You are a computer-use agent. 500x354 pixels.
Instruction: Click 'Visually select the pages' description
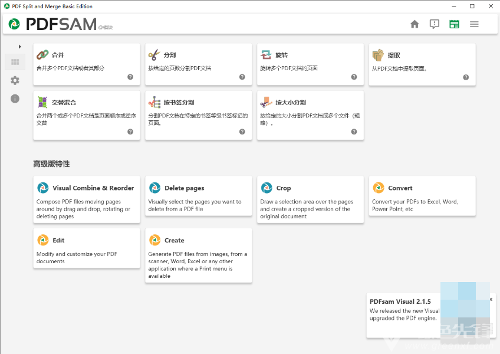coord(195,205)
